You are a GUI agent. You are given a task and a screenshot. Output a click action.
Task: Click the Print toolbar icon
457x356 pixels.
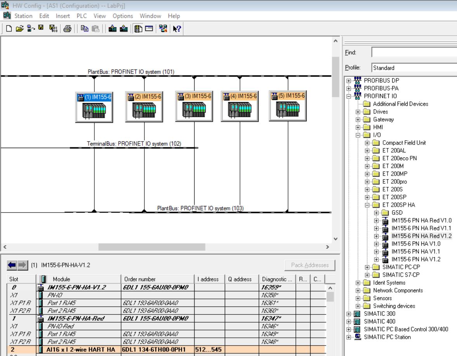point(67,28)
